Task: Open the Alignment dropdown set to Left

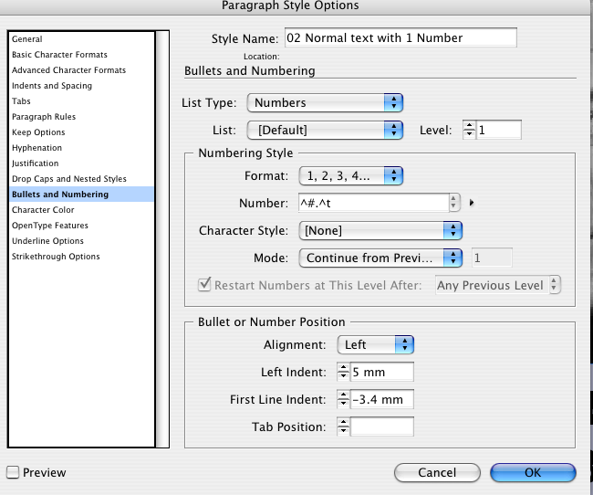Action: point(376,344)
